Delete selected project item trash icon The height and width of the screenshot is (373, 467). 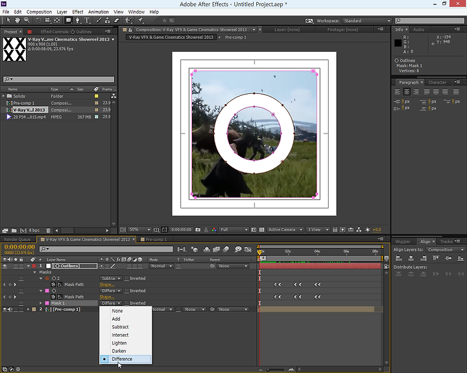tap(48, 231)
